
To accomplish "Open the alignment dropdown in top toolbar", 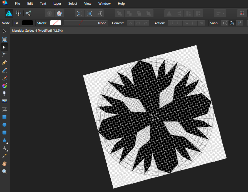I will pyautogui.click(x=220, y=13).
